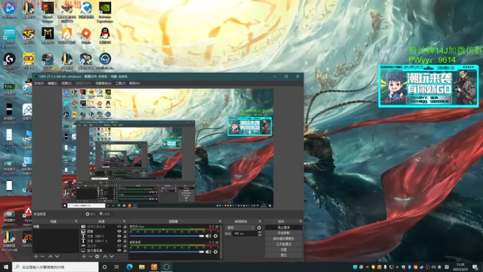
Task: Click the 开始录制 button
Action: coord(283,233)
